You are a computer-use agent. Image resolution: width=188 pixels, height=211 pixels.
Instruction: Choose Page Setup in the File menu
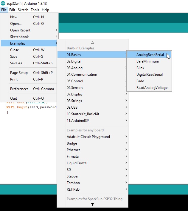29,73
